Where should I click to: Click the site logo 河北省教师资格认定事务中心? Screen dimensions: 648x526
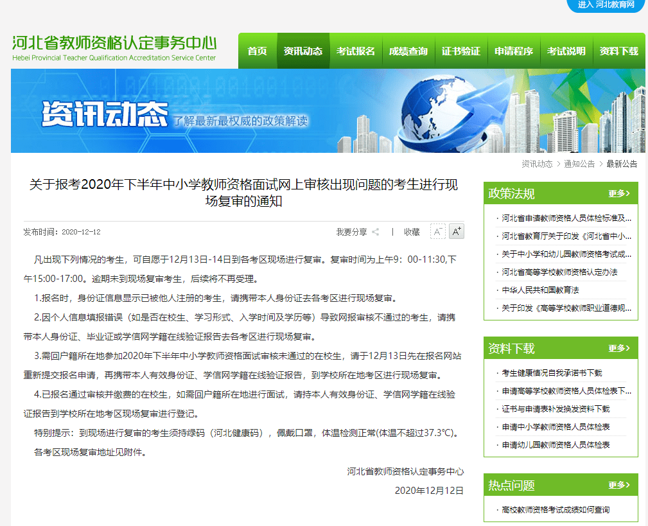pos(114,48)
